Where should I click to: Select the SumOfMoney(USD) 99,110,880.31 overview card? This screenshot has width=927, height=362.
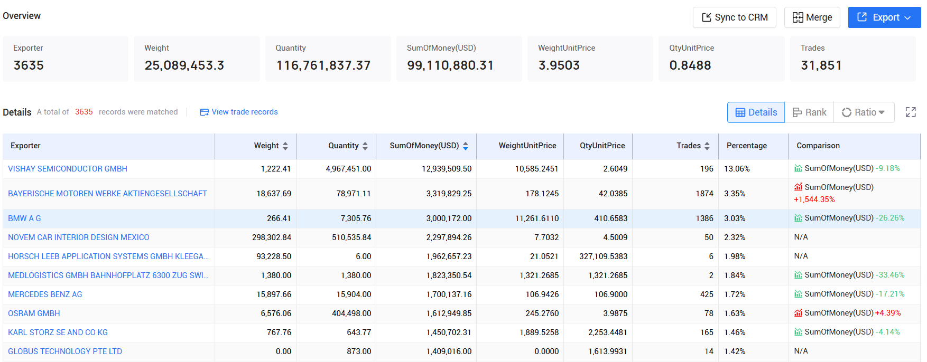click(x=459, y=59)
